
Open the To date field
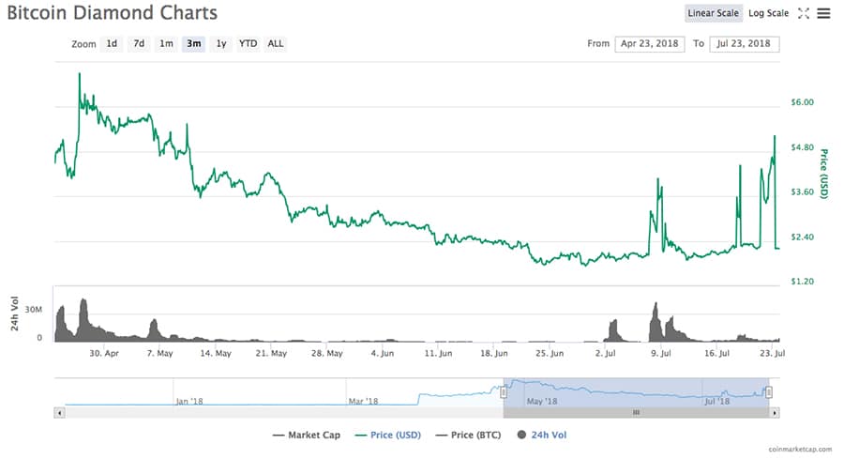pos(745,43)
